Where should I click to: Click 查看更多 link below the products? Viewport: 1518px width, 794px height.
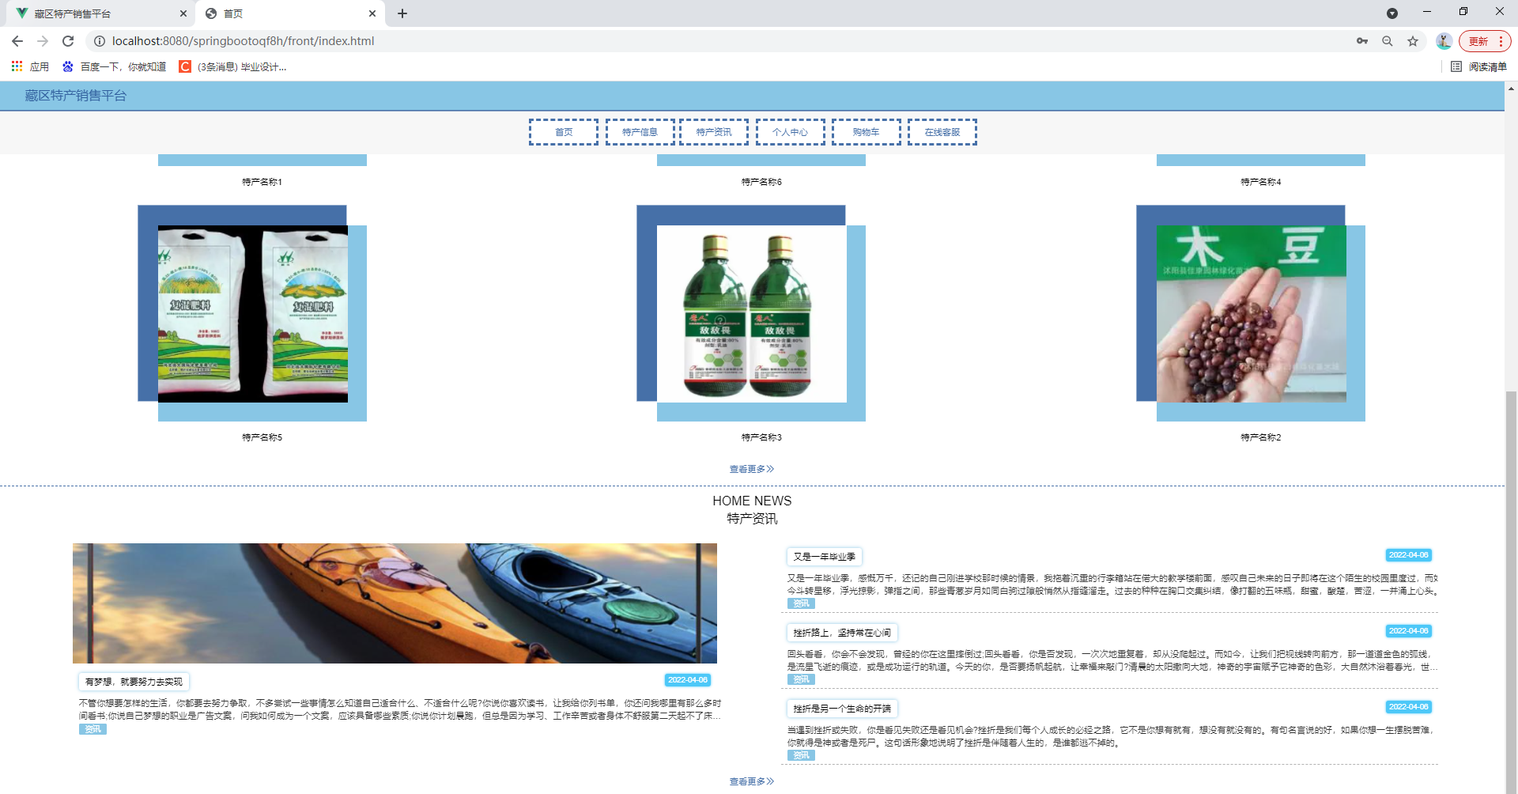pos(751,468)
